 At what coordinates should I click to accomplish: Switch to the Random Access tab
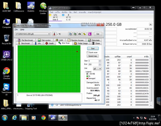[75, 40]
